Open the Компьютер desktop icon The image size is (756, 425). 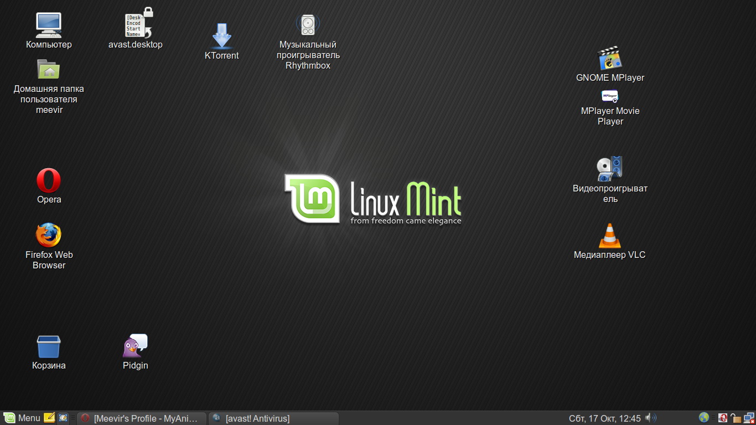point(49,25)
